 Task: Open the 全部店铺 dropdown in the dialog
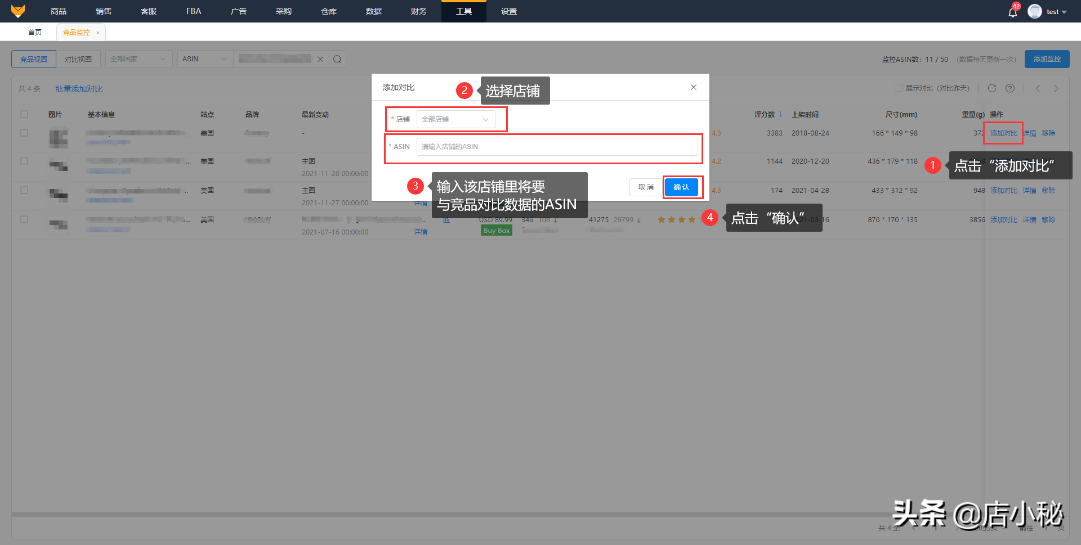(x=455, y=119)
